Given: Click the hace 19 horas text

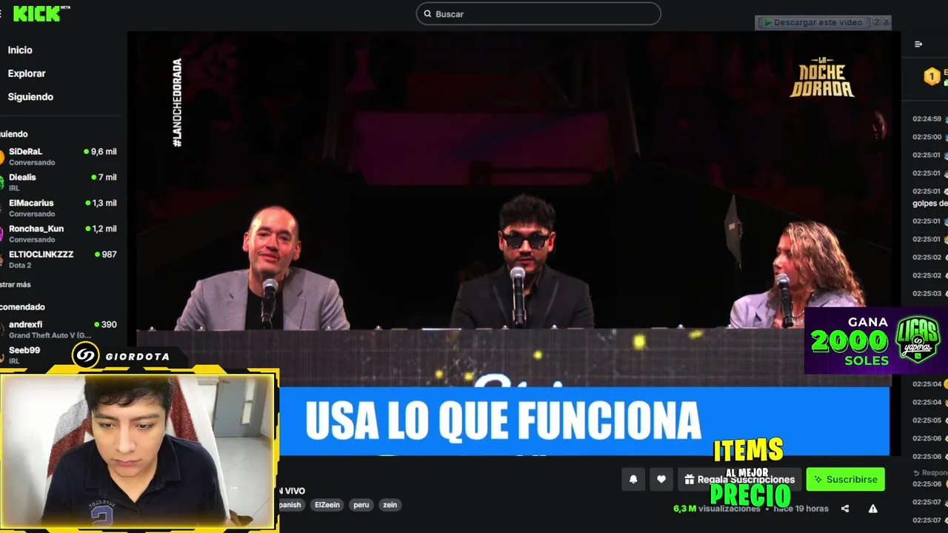Looking at the screenshot, I should [801, 509].
